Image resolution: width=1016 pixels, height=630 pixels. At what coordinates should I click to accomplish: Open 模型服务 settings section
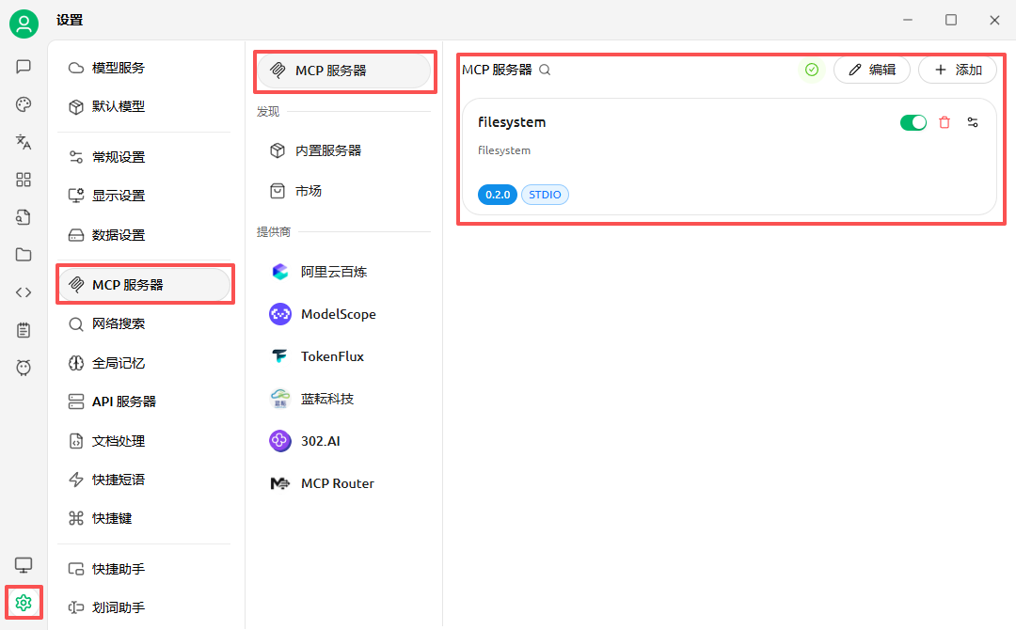click(x=119, y=68)
